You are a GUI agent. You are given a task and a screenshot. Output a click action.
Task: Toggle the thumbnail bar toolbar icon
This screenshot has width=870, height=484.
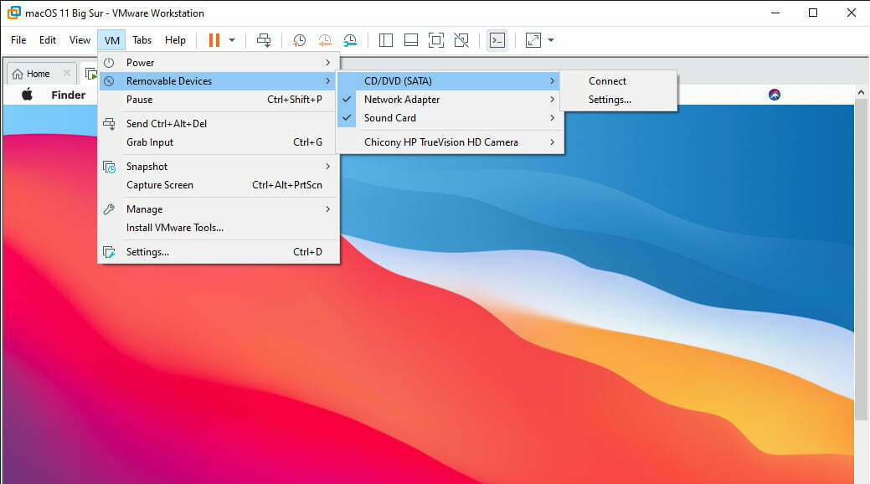[411, 40]
